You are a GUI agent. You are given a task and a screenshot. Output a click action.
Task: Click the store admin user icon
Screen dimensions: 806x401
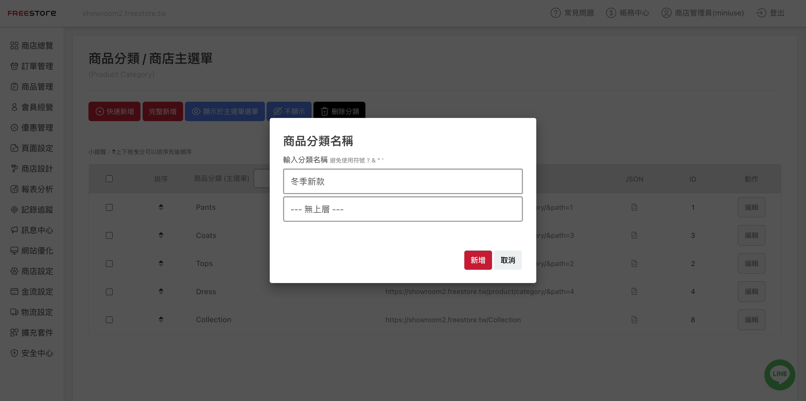point(666,13)
